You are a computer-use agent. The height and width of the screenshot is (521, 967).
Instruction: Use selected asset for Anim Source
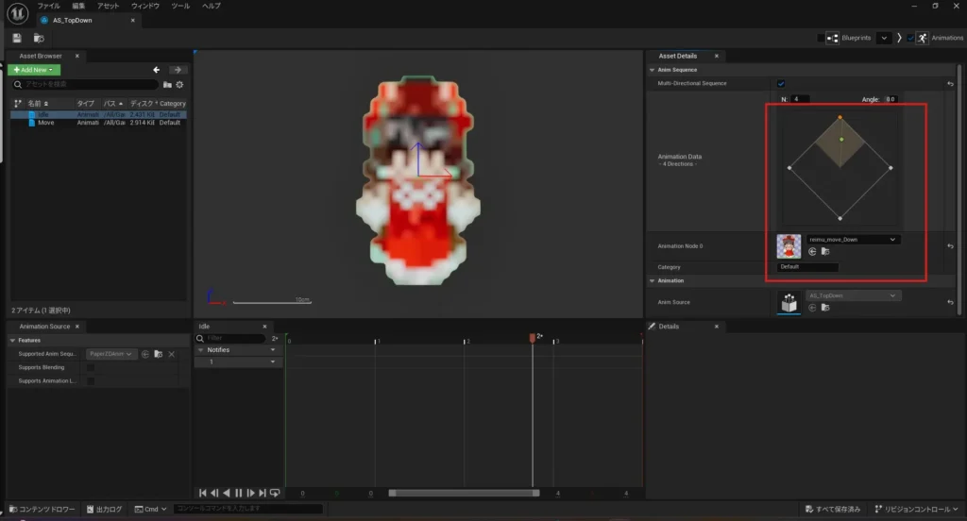click(x=812, y=308)
